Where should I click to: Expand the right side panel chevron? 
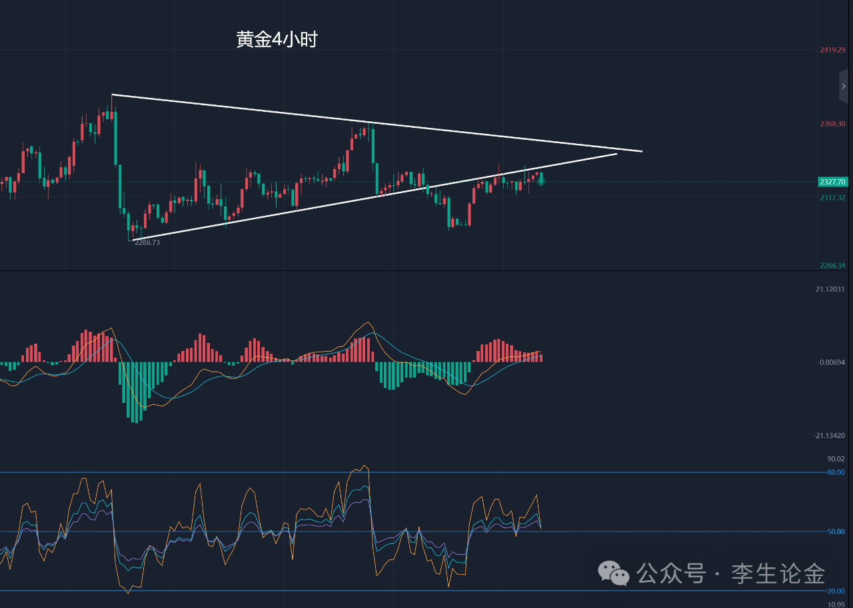(844, 86)
